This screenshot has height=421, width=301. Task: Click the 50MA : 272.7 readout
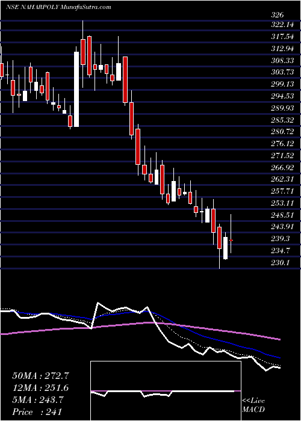point(40,376)
